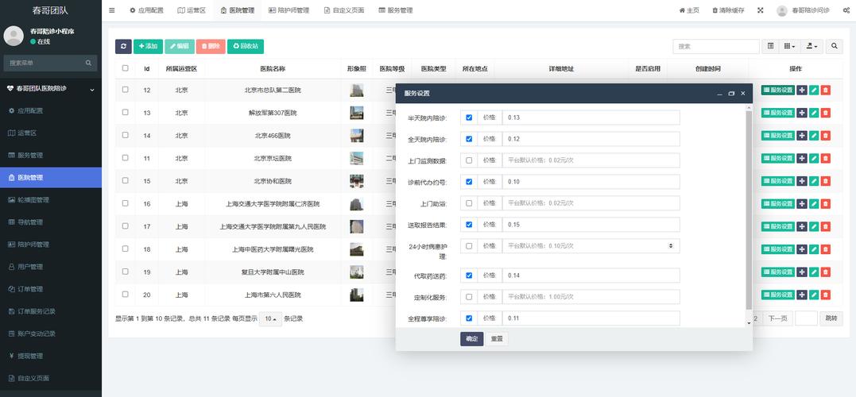
Task: Click the 确定 confirm button
Action: tap(471, 339)
